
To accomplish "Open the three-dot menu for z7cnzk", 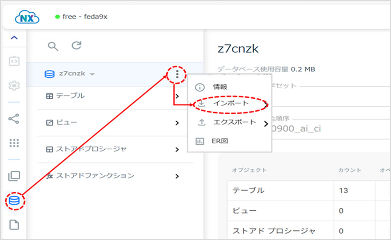I will tap(177, 74).
